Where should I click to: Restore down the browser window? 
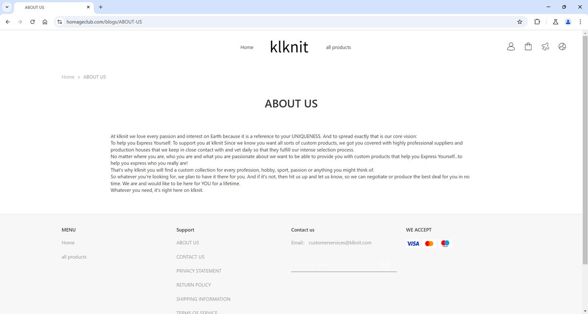coord(564,7)
